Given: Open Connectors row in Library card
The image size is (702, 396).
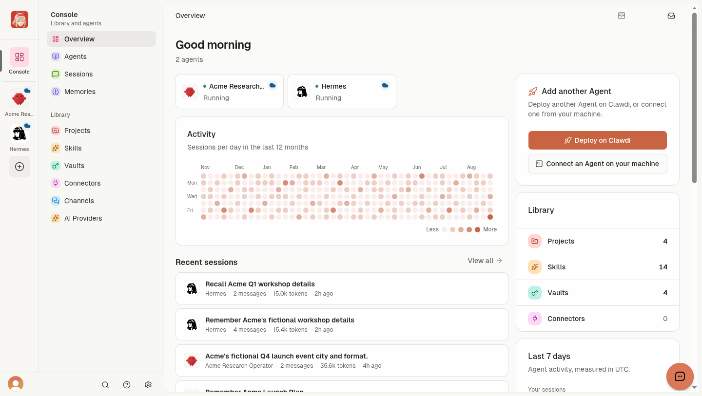Looking at the screenshot, I should [598, 319].
